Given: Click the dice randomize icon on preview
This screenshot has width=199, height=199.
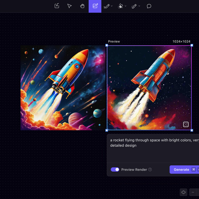Looking at the screenshot, I should coord(186,124).
